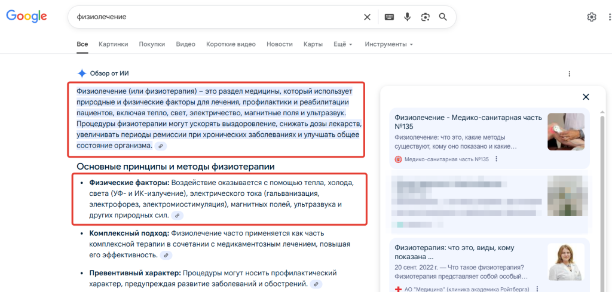This screenshot has height=292, width=612.
Task: Switch to the 'Покупки' tab
Action: tap(152, 44)
